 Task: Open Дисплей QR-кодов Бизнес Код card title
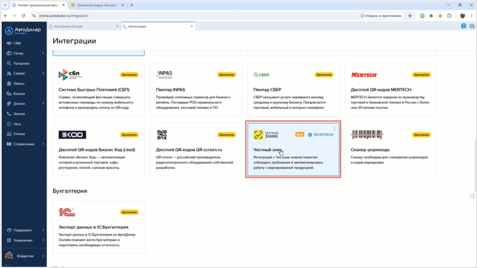97,150
